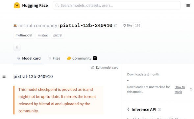Screen dimensions: 194x119
Task: Switch to the Model card tab
Action: pyautogui.click(x=29, y=58)
